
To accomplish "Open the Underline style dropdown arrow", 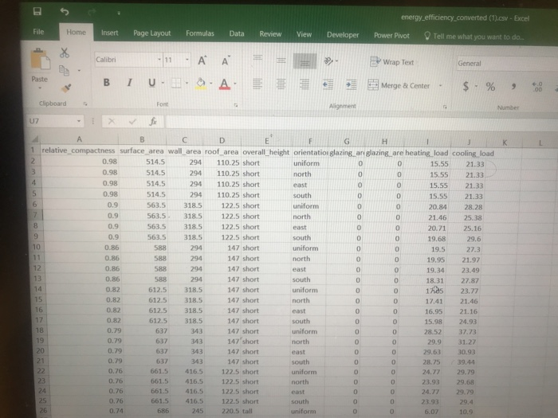I will coord(163,83).
